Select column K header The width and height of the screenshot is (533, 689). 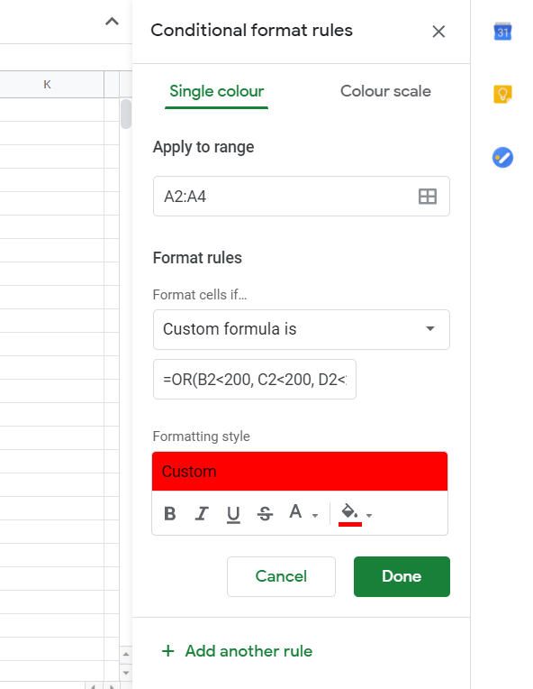pos(48,85)
